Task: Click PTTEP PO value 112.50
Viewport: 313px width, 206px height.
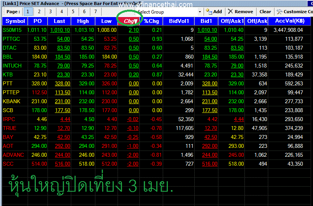Action: (x=39, y=92)
